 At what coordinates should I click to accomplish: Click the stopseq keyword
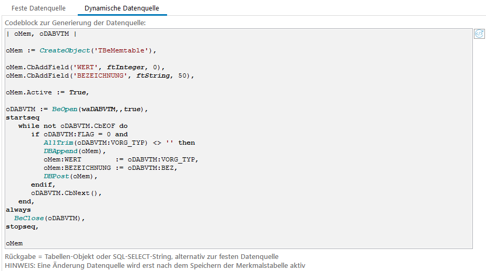pyautogui.click(x=22, y=227)
